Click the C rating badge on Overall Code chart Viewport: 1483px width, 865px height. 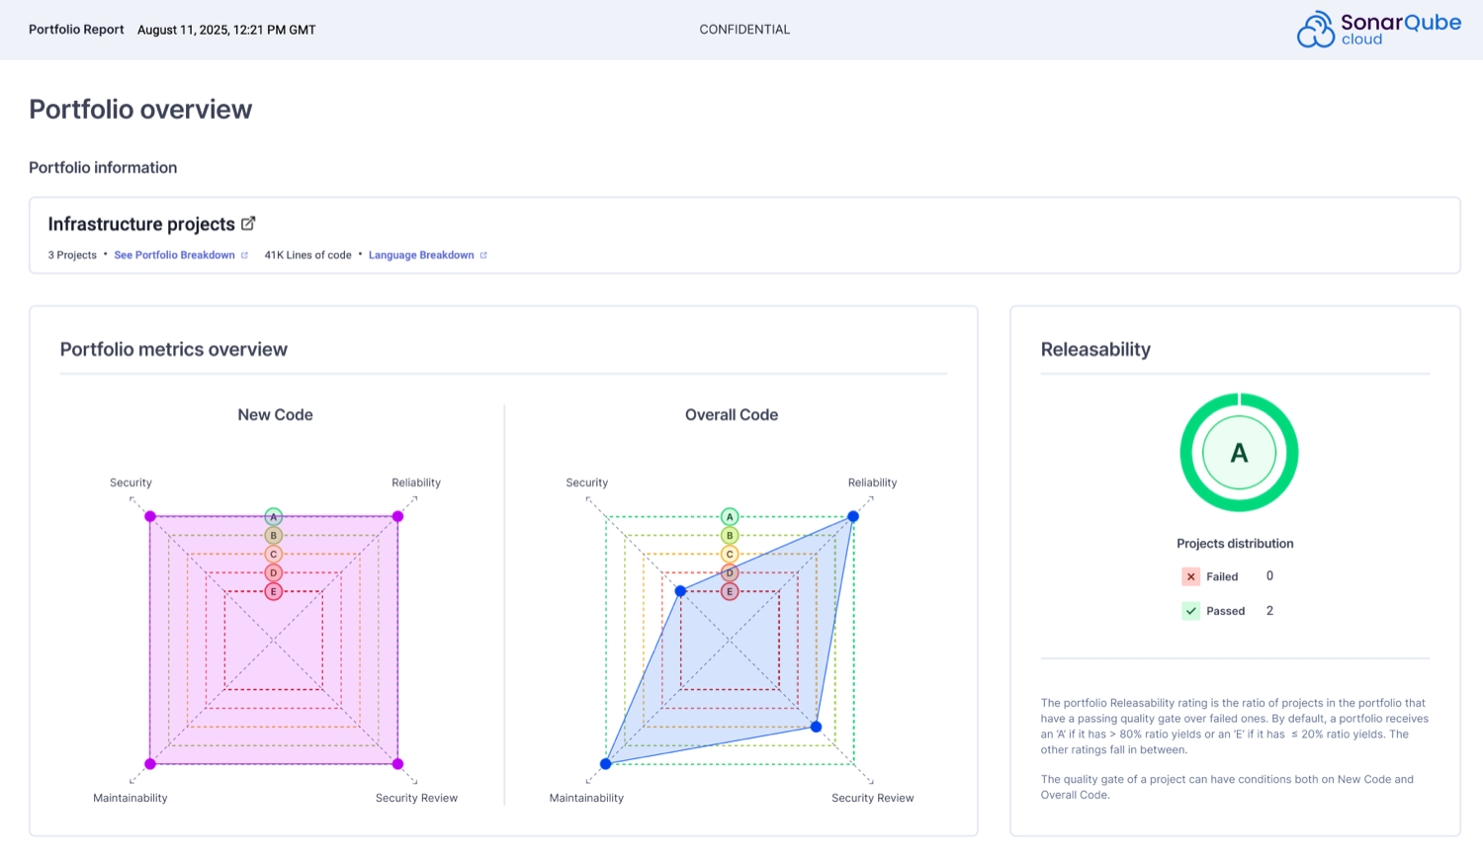[x=730, y=553]
